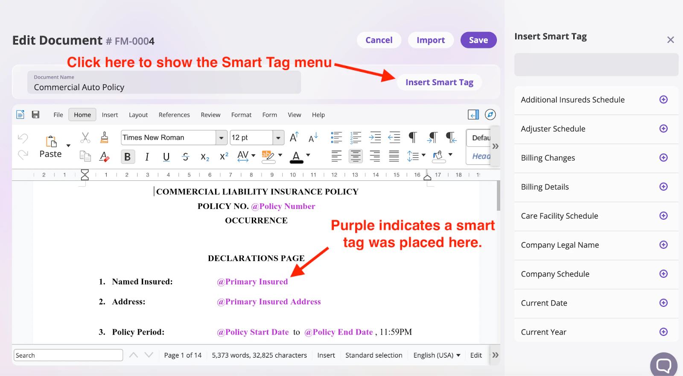Switch to the Home tab
683x376 pixels.
pos(82,115)
